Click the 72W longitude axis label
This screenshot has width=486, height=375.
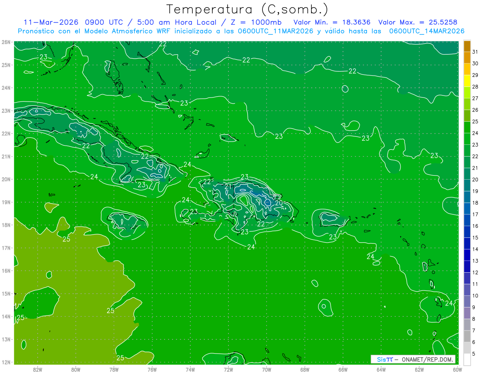tap(228, 369)
